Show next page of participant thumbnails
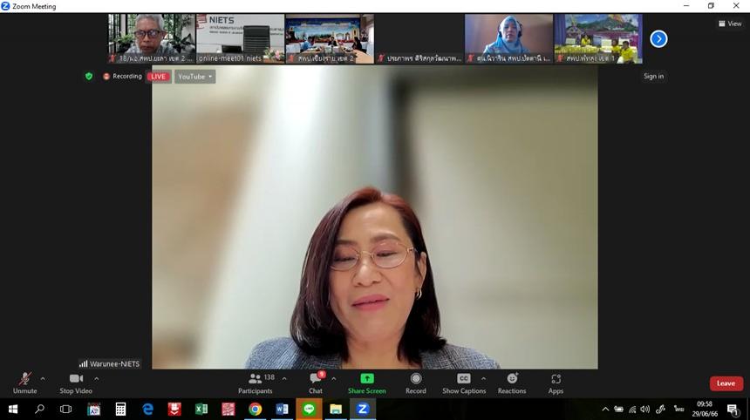750x420 pixels. pos(658,38)
